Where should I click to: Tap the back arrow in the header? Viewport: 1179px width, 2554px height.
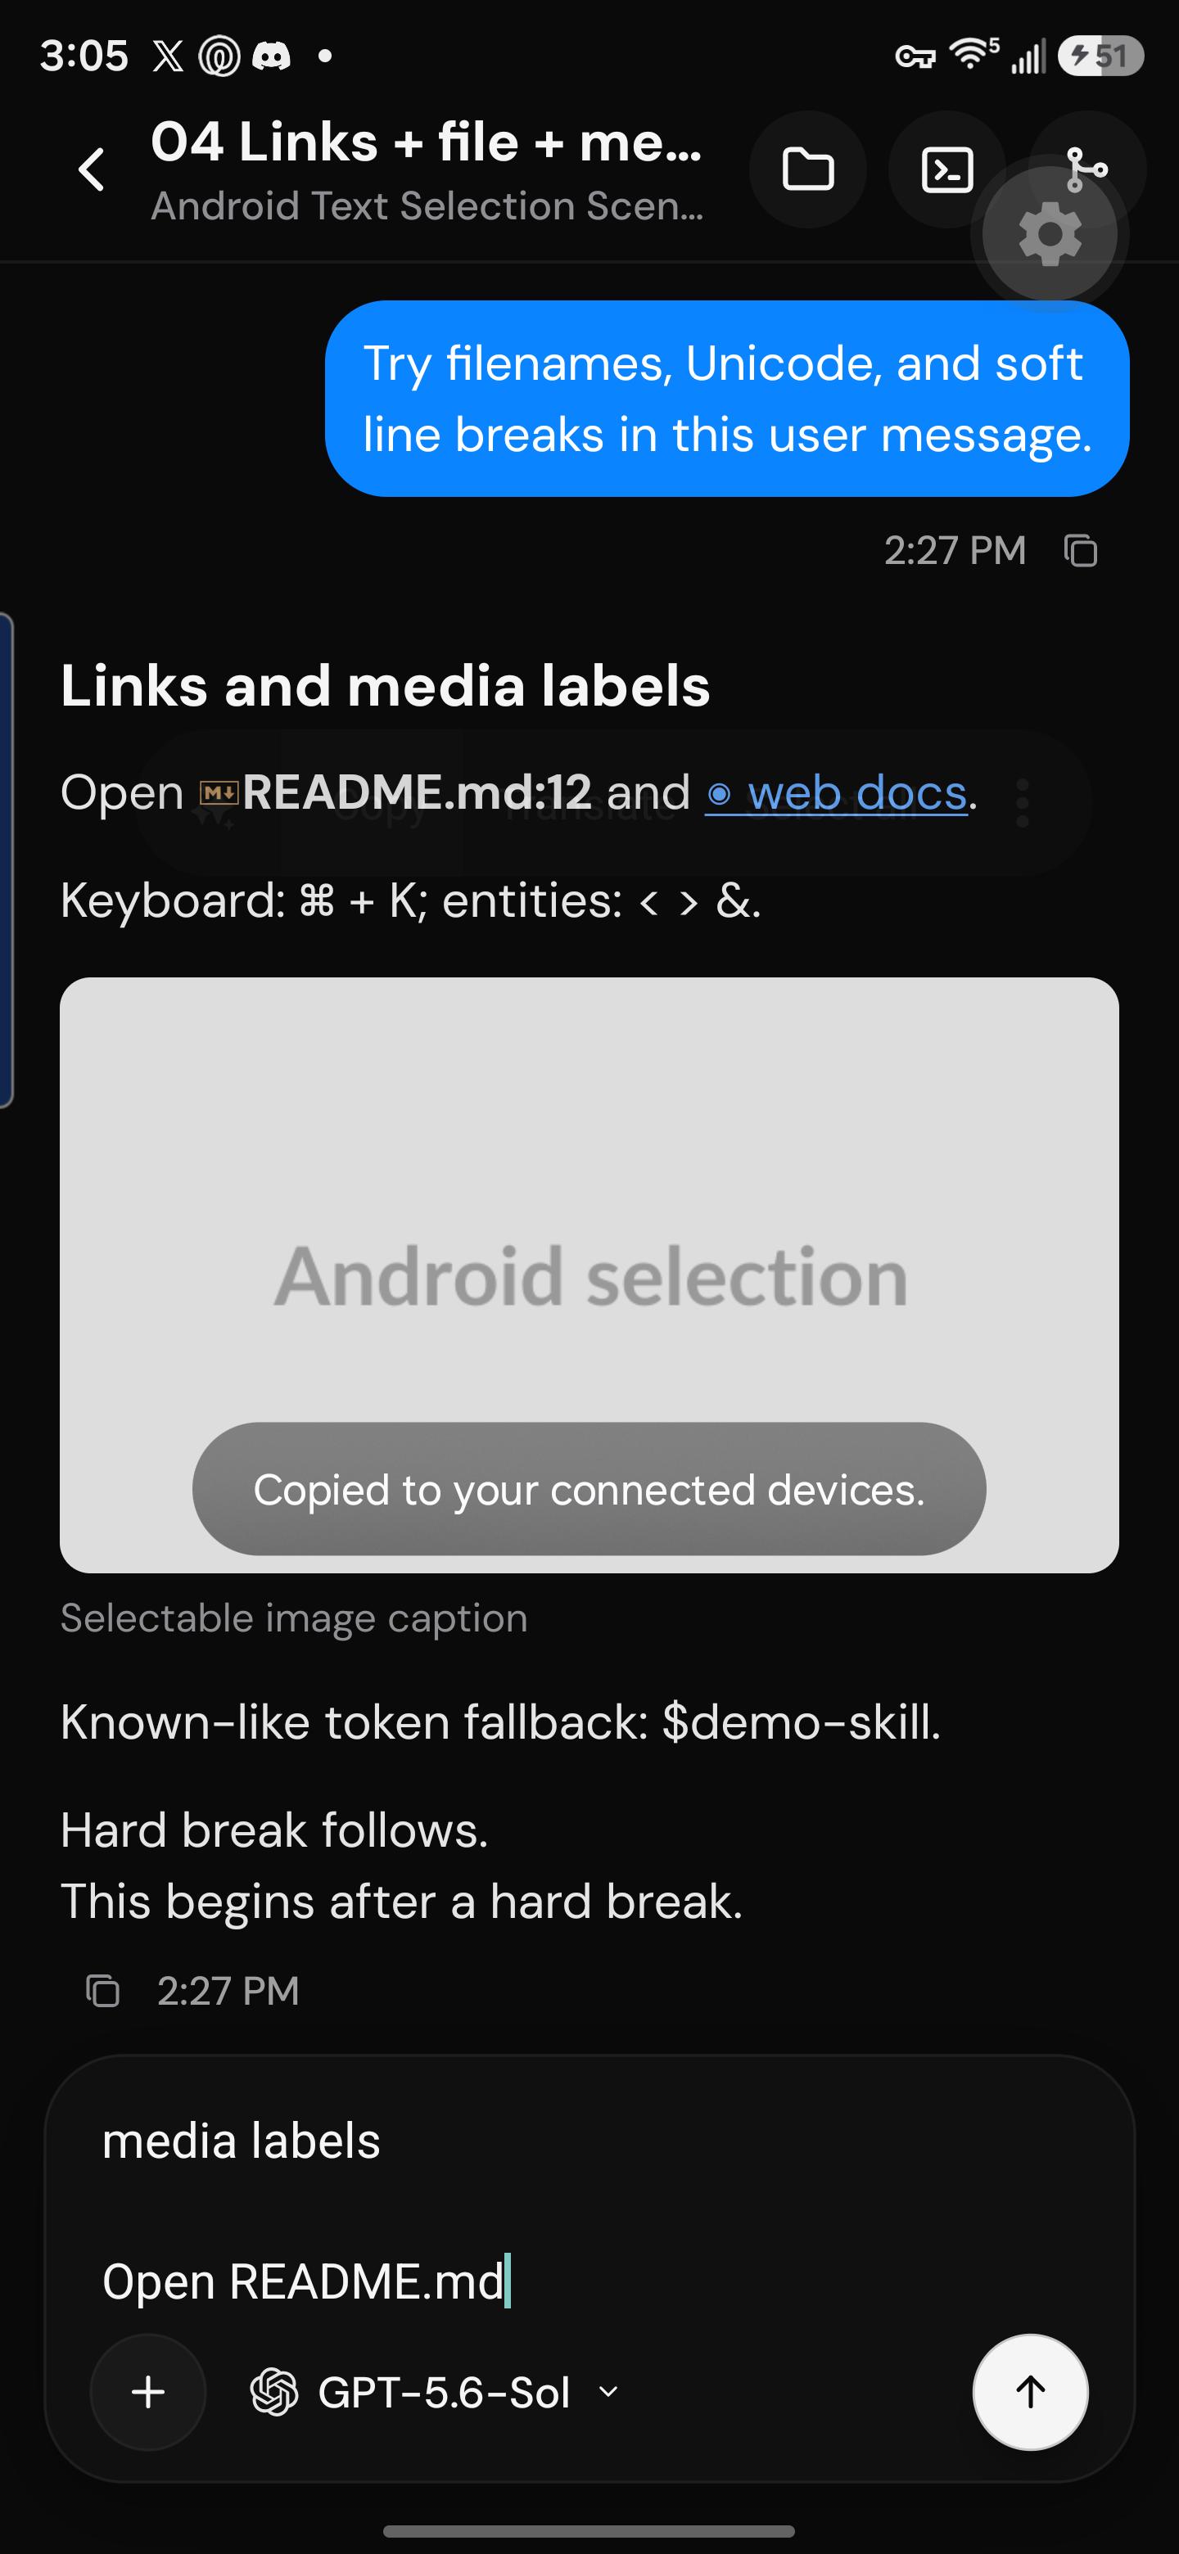[93, 169]
